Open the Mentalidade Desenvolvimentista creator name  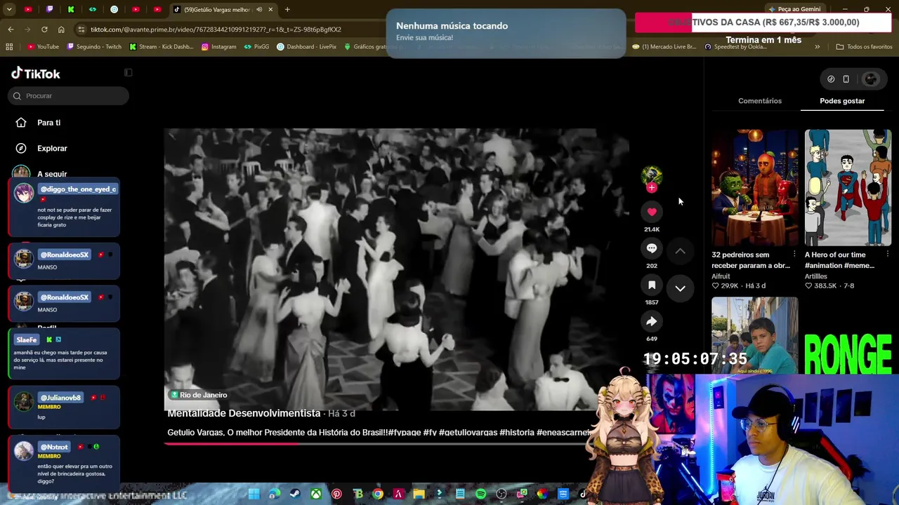point(244,414)
